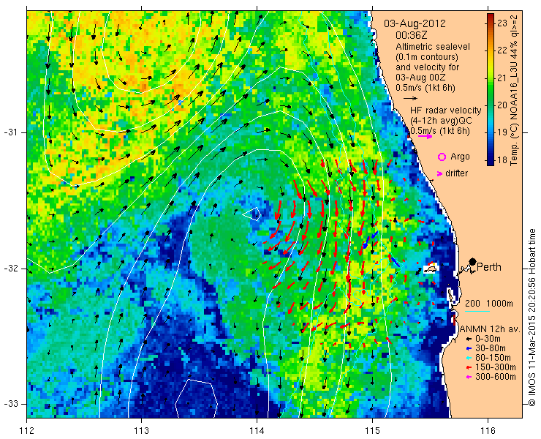Click the magenta Argo circle symbol
The height and width of the screenshot is (439, 541).
(x=442, y=157)
